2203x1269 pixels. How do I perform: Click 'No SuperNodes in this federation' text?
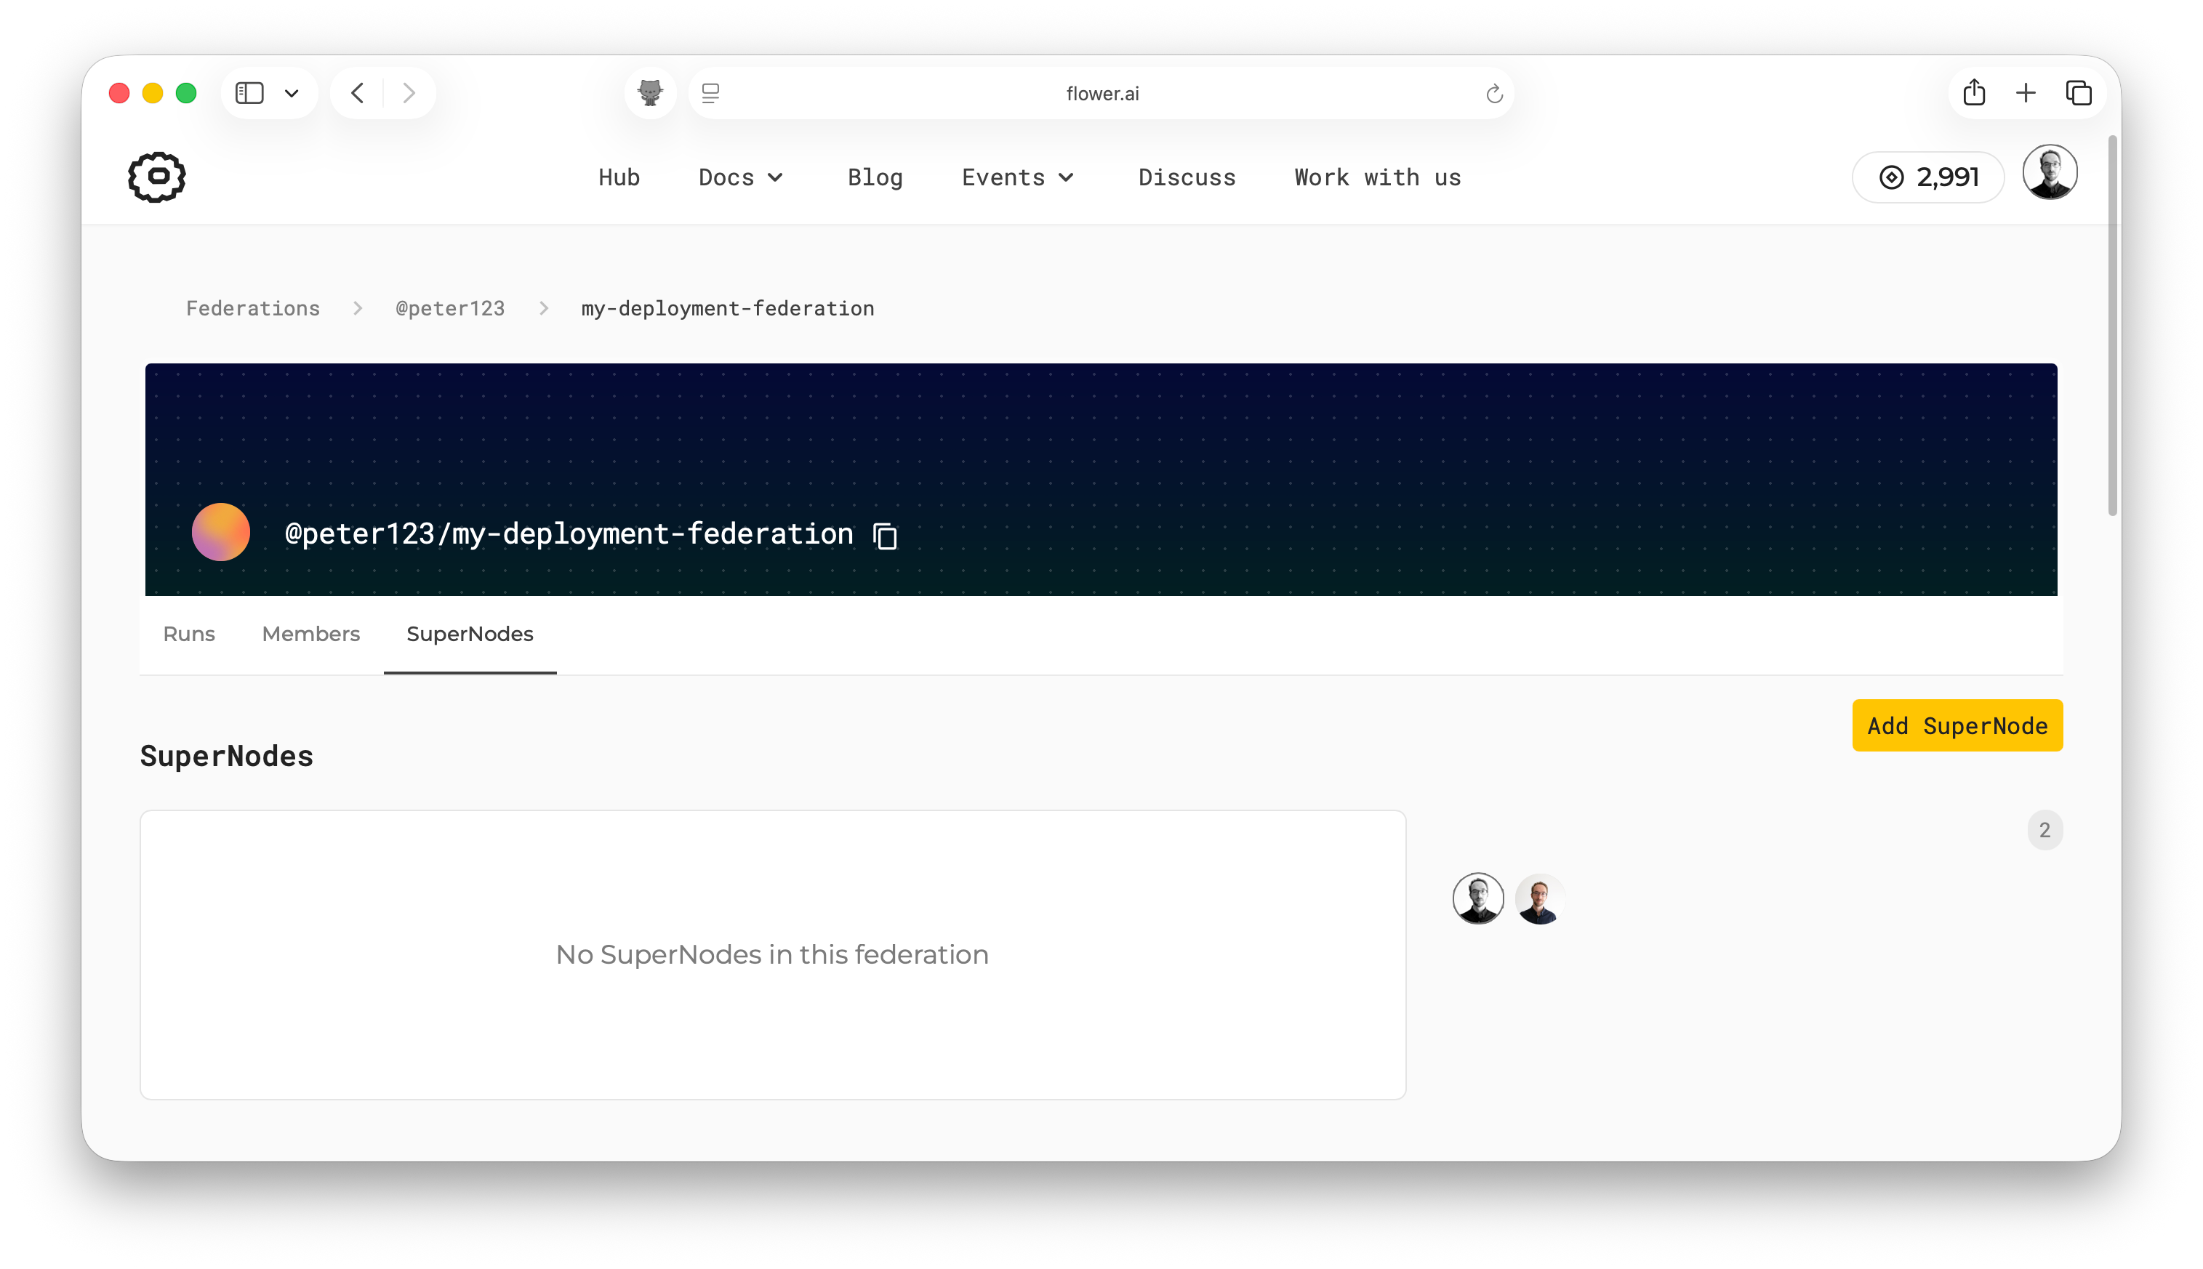[772, 954]
